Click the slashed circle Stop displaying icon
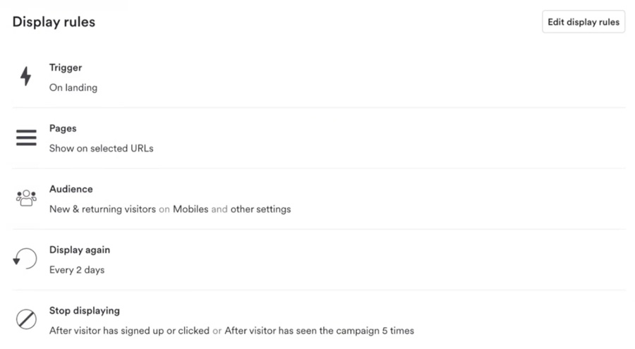635x349 pixels. click(x=26, y=319)
